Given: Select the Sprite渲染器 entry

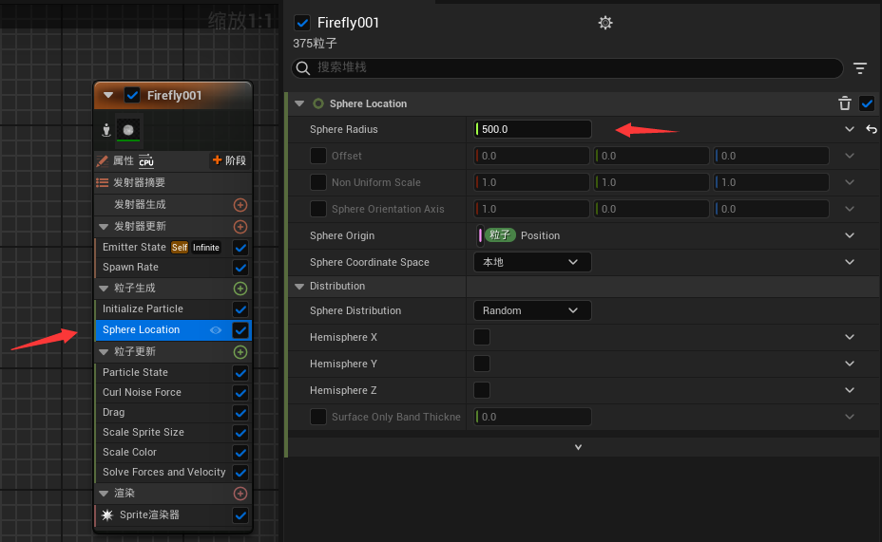Looking at the screenshot, I should pos(149,515).
